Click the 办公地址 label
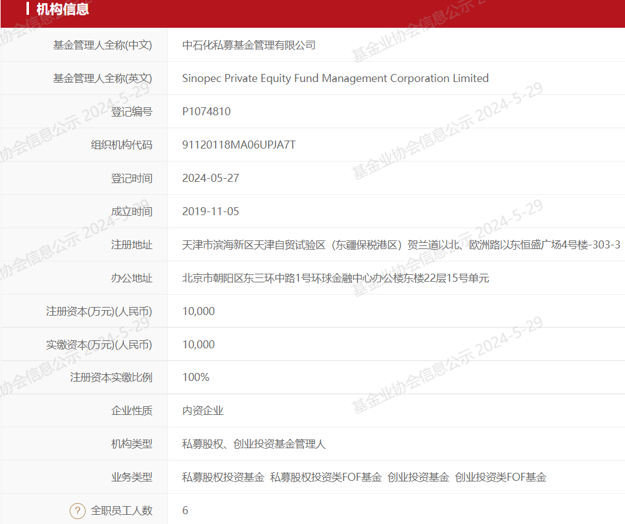This screenshot has height=524, width=625. [x=131, y=278]
